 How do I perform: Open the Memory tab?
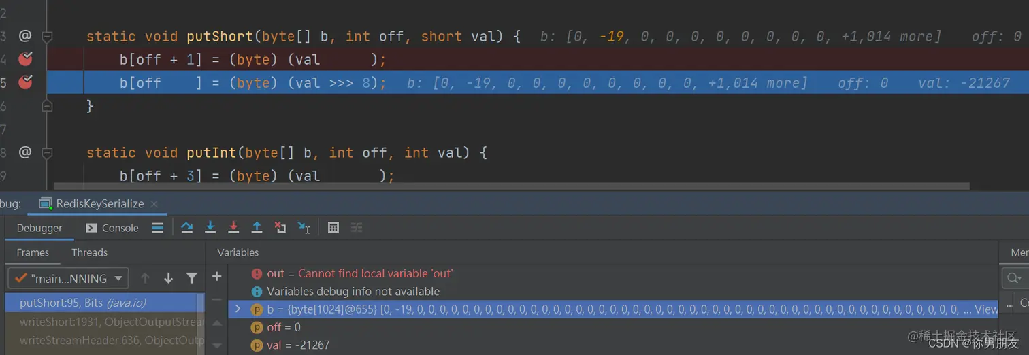[x=1019, y=252]
